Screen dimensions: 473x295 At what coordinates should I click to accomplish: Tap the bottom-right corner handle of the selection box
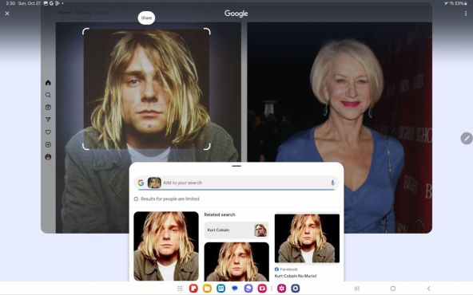207,147
